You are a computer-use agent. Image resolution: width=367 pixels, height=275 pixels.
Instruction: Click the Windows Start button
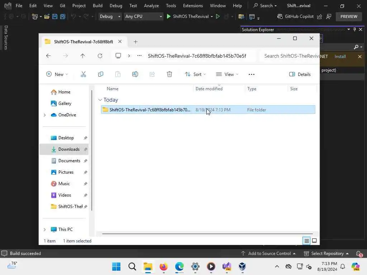116,266
